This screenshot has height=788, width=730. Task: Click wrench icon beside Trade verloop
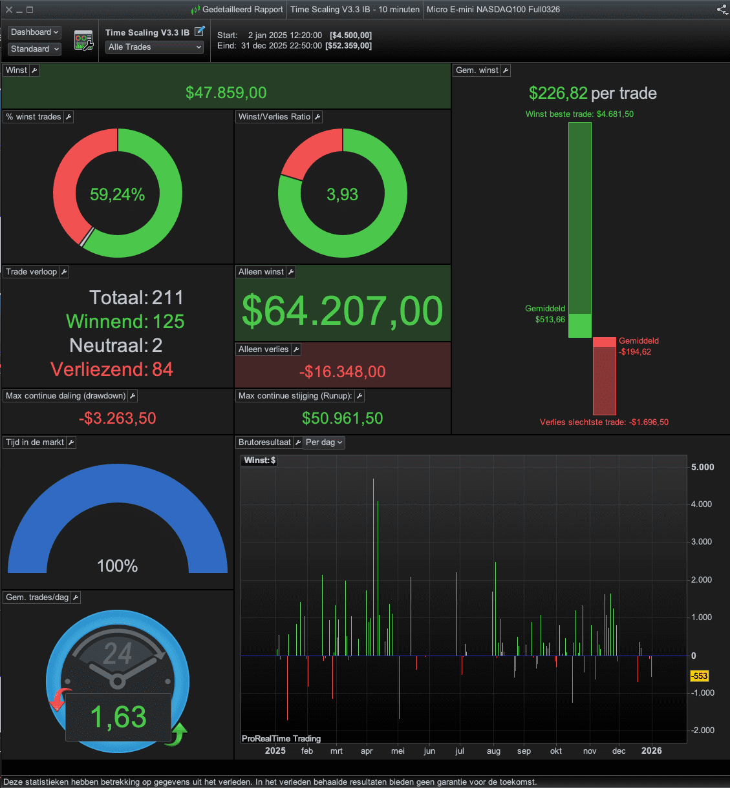click(x=64, y=272)
